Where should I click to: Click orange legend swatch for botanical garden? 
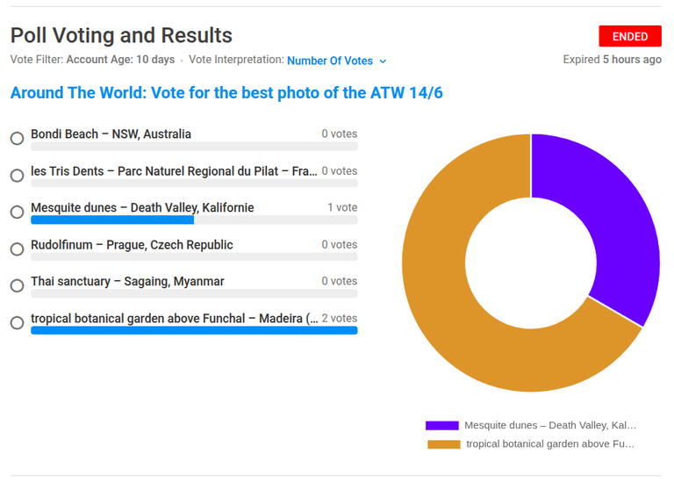point(443,444)
